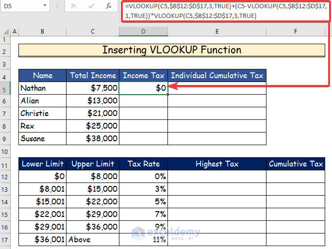Select the $22,001 lower limit cell

point(42,214)
